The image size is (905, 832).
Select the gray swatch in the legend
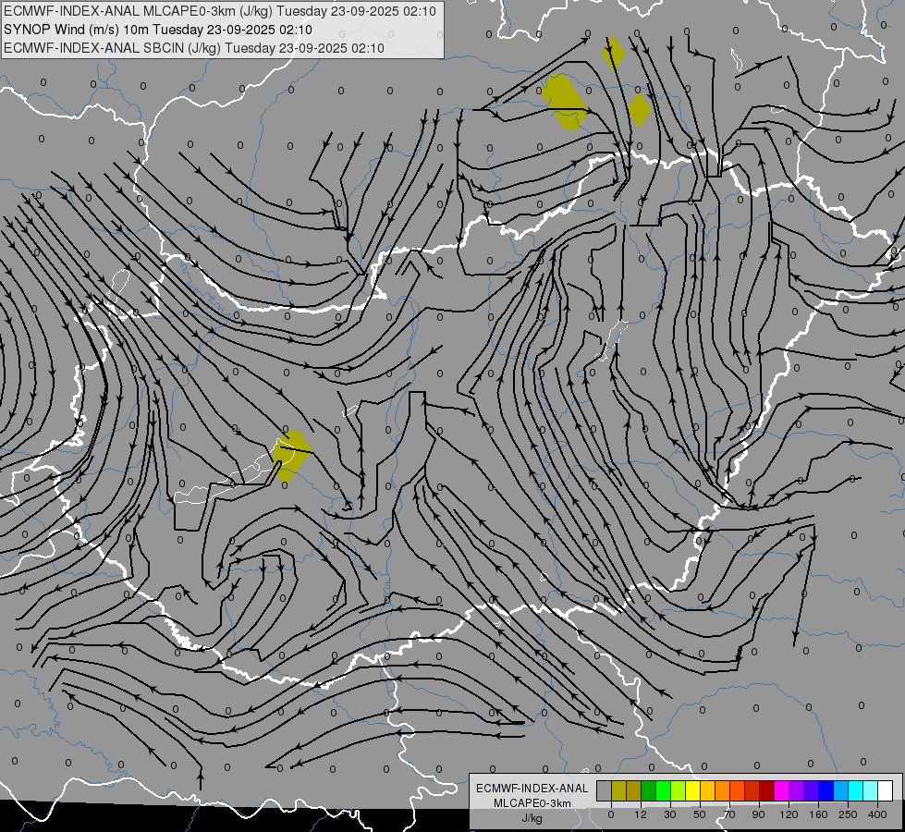click(x=605, y=791)
